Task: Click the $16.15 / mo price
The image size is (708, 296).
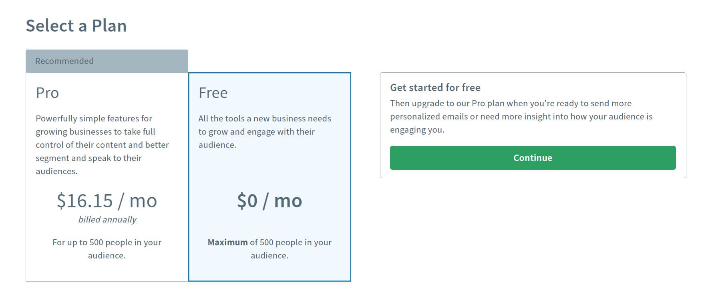Action: (x=107, y=201)
